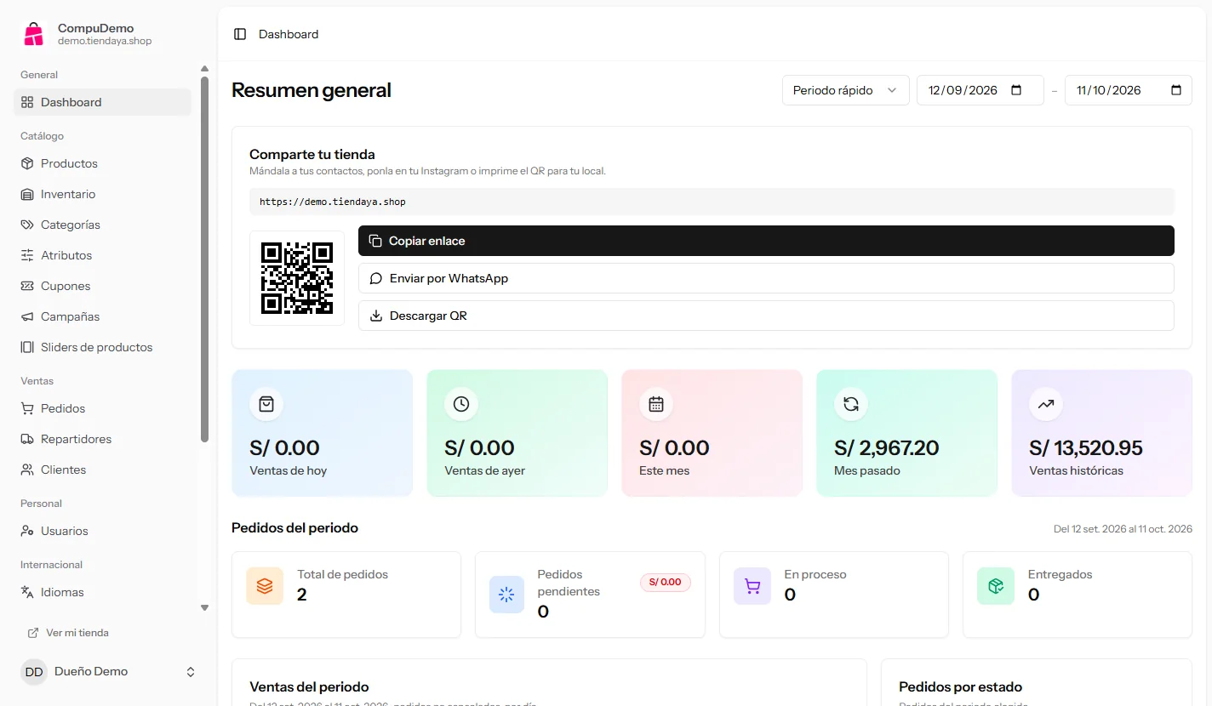1212x706 pixels.
Task: Click the Entregados package icon
Action: pos(996,586)
